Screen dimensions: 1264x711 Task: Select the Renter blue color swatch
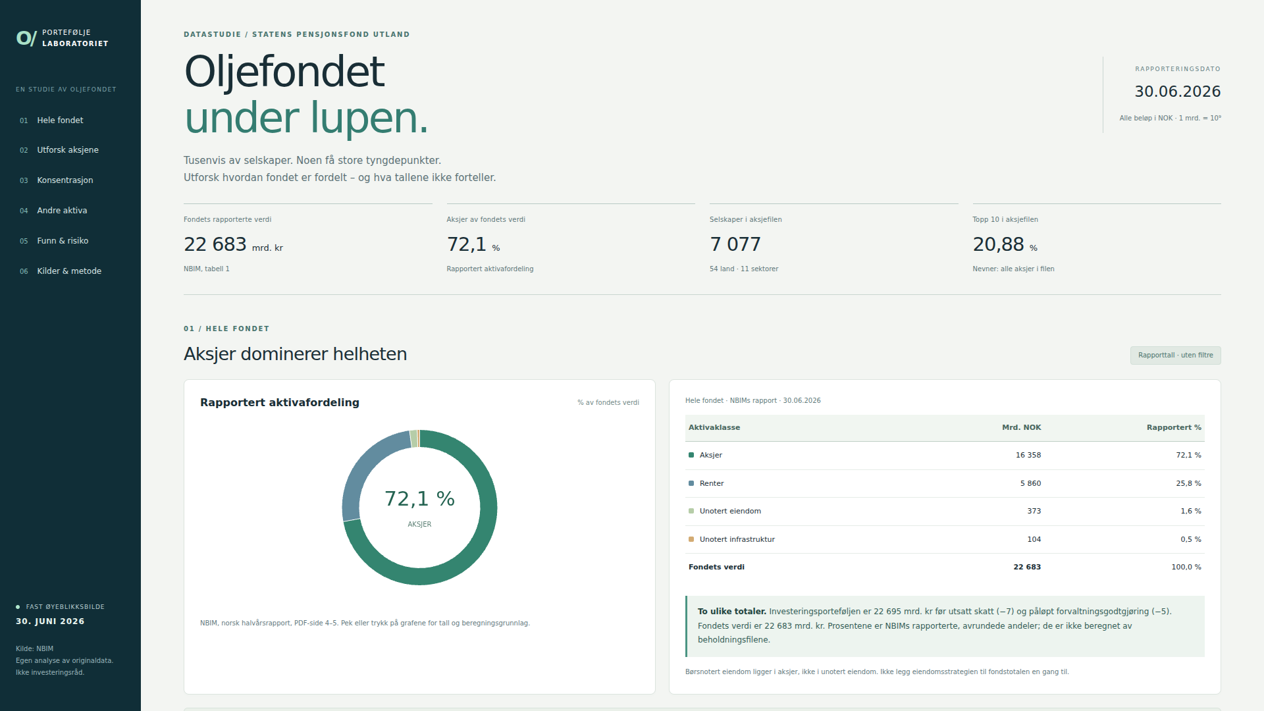pyautogui.click(x=691, y=483)
